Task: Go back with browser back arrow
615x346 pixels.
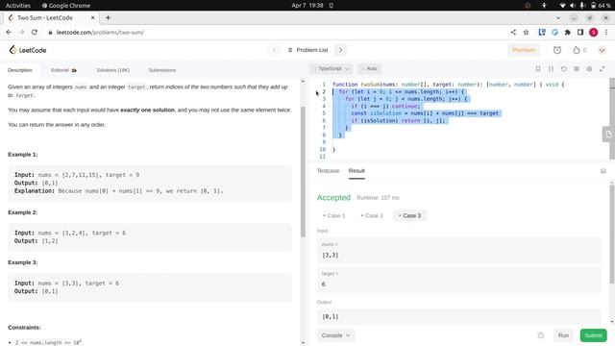Action: pos(9,32)
